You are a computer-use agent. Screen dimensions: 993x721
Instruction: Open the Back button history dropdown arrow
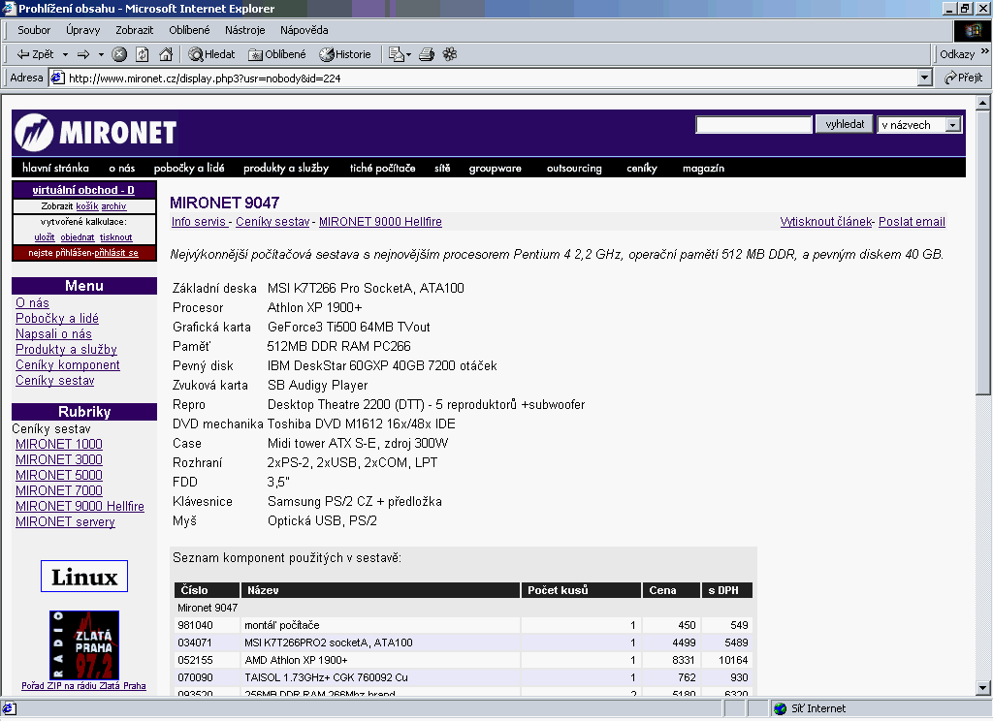[65, 54]
